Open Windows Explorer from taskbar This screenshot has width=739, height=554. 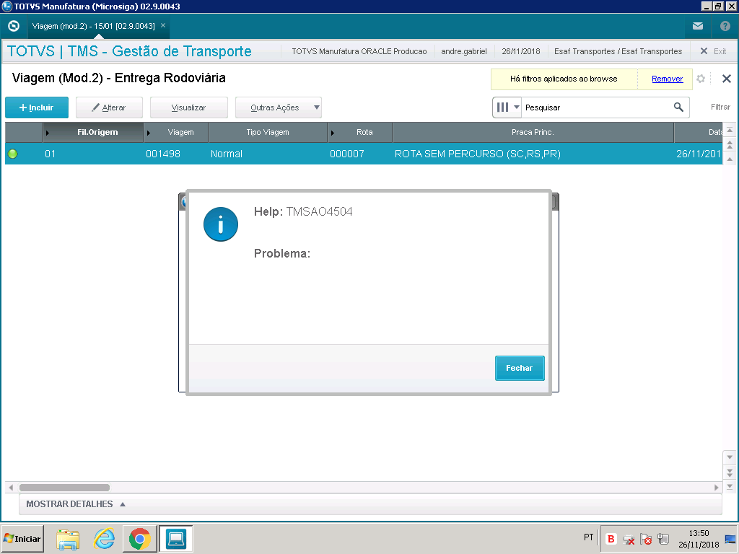pos(68,538)
